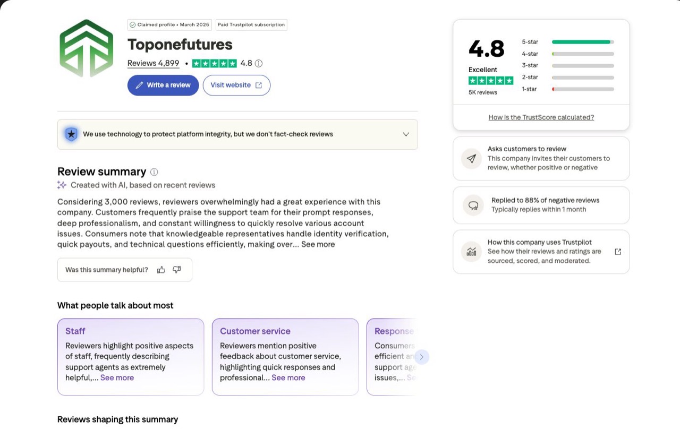Image resolution: width=680 pixels, height=429 pixels.
Task: Click the Typically replies within 1 month text
Action: tap(539, 210)
